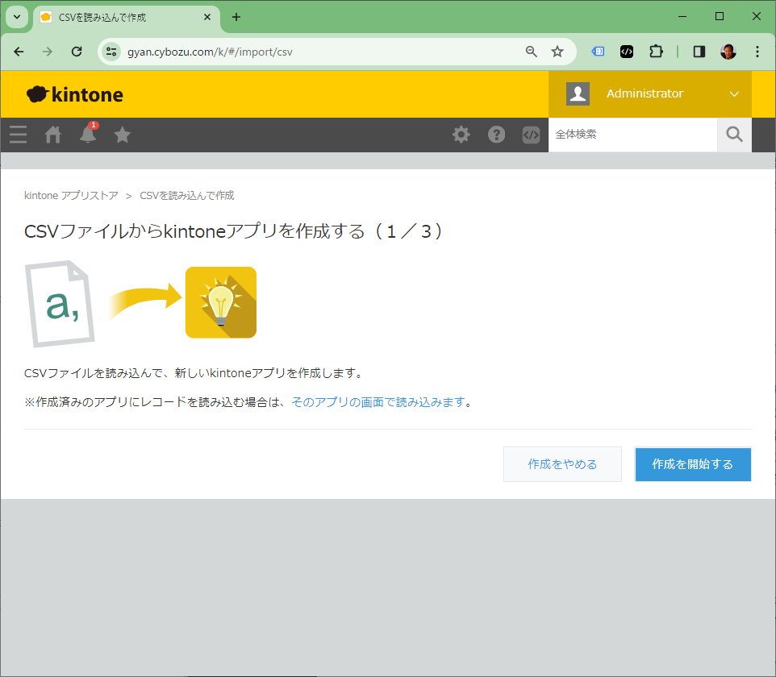
Task: Click the zoom magnifier in address bar
Action: click(x=531, y=52)
